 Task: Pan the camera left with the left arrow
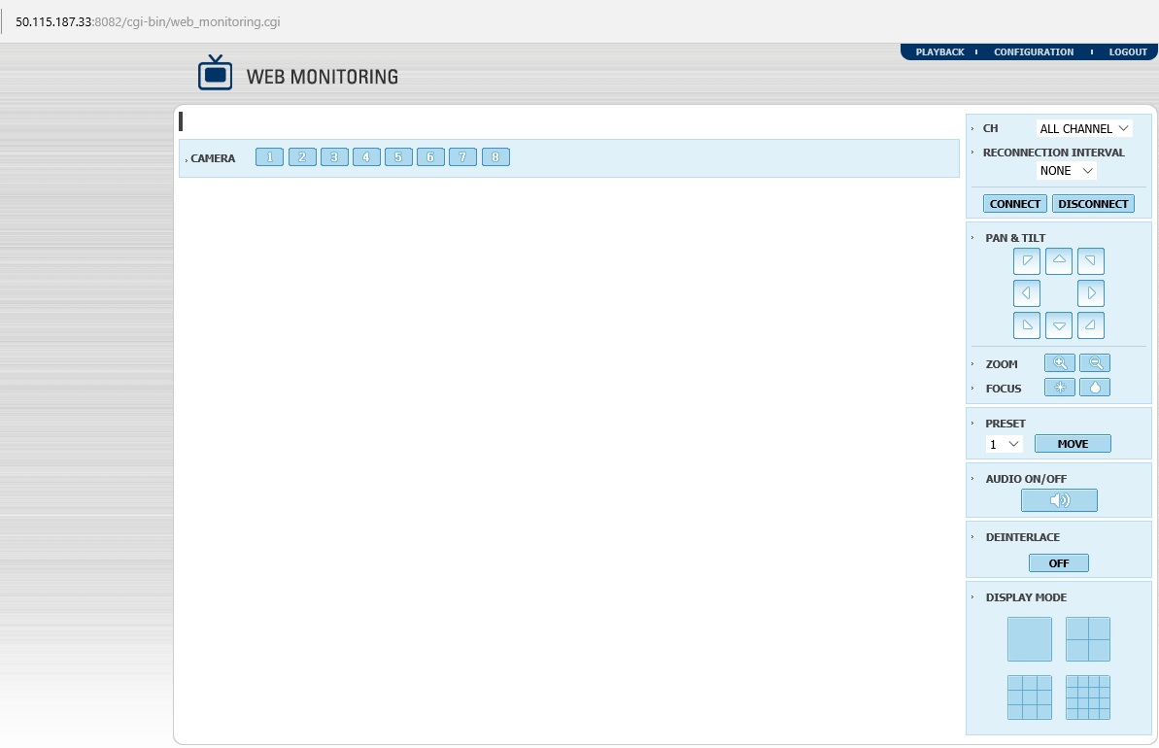1026,293
